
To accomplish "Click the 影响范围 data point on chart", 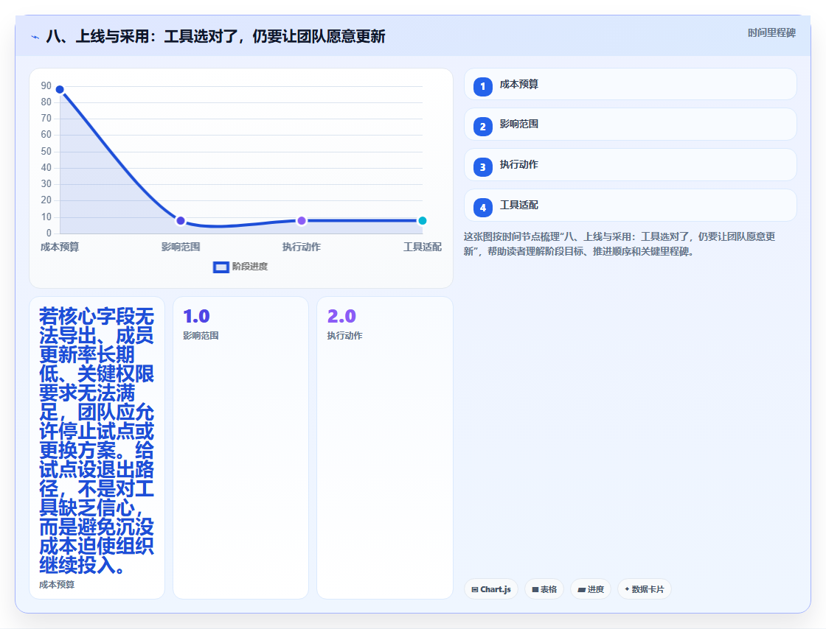I will coord(181,221).
